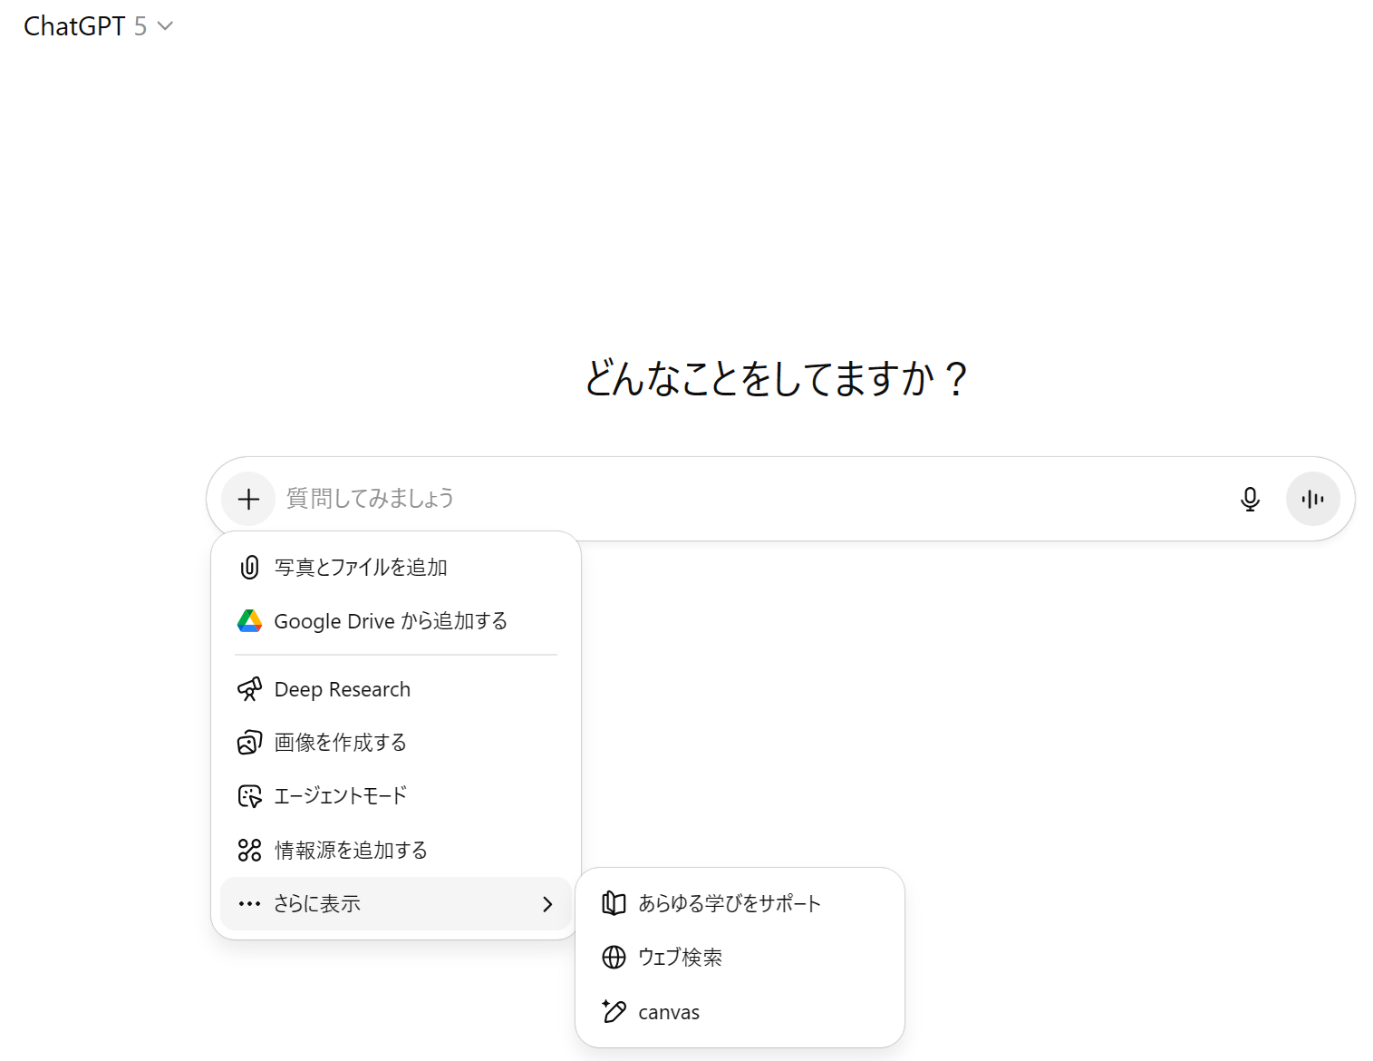Click the globe icon for ウェブ検索

tap(614, 958)
